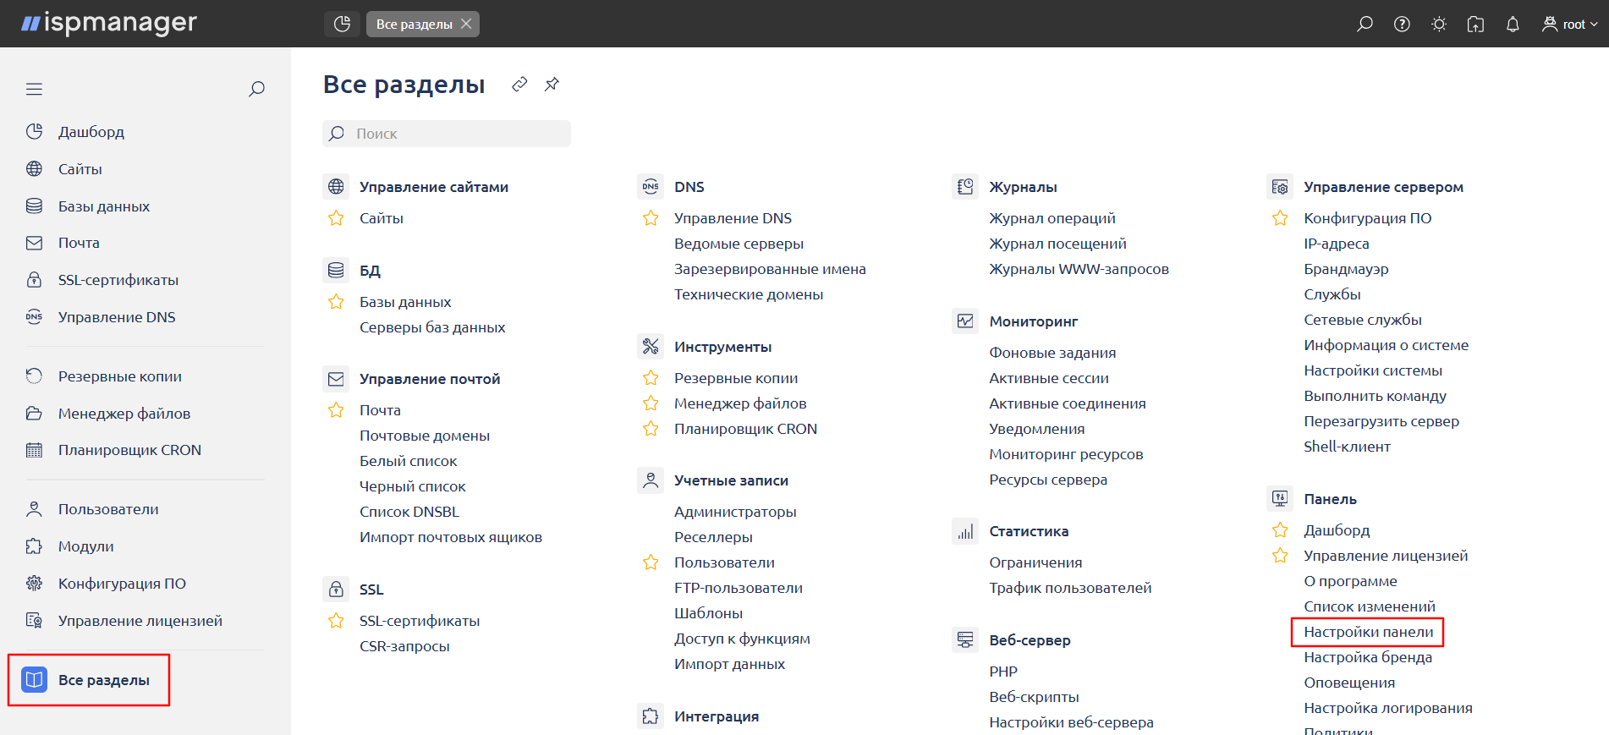Screen dimensions: 1609x735
Task: Open Все разделы in the left sidebar
Action: click(x=103, y=680)
